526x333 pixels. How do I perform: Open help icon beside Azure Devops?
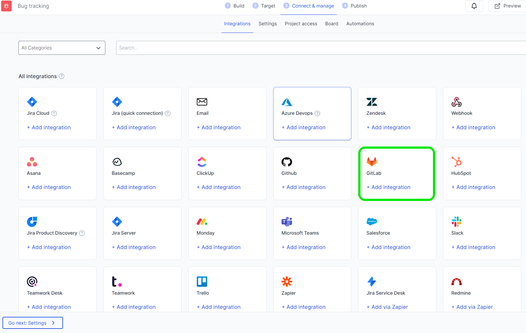[317, 113]
